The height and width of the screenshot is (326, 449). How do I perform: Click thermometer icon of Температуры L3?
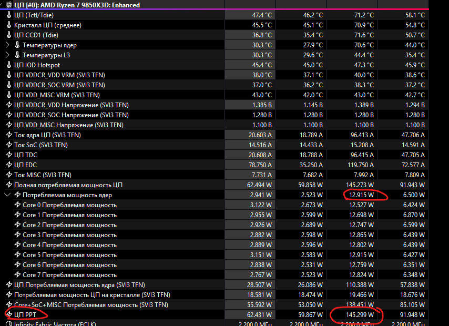click(x=17, y=55)
